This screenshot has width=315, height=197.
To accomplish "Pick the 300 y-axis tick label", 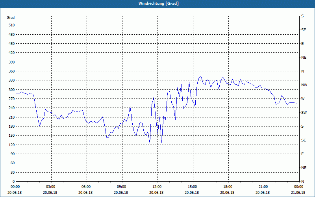I will pyautogui.click(x=12, y=90).
